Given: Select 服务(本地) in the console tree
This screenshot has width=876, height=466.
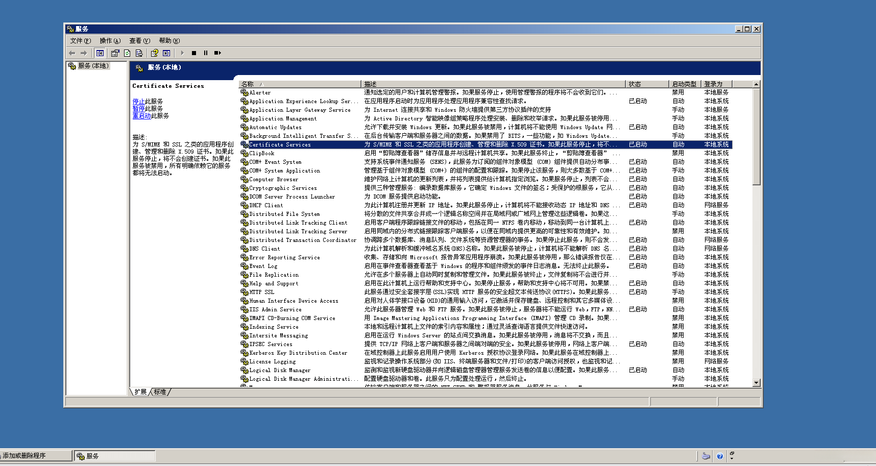Looking at the screenshot, I should coord(93,66).
